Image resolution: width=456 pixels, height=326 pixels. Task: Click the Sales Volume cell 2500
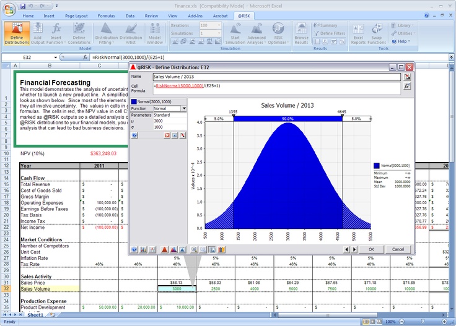pos(216,289)
